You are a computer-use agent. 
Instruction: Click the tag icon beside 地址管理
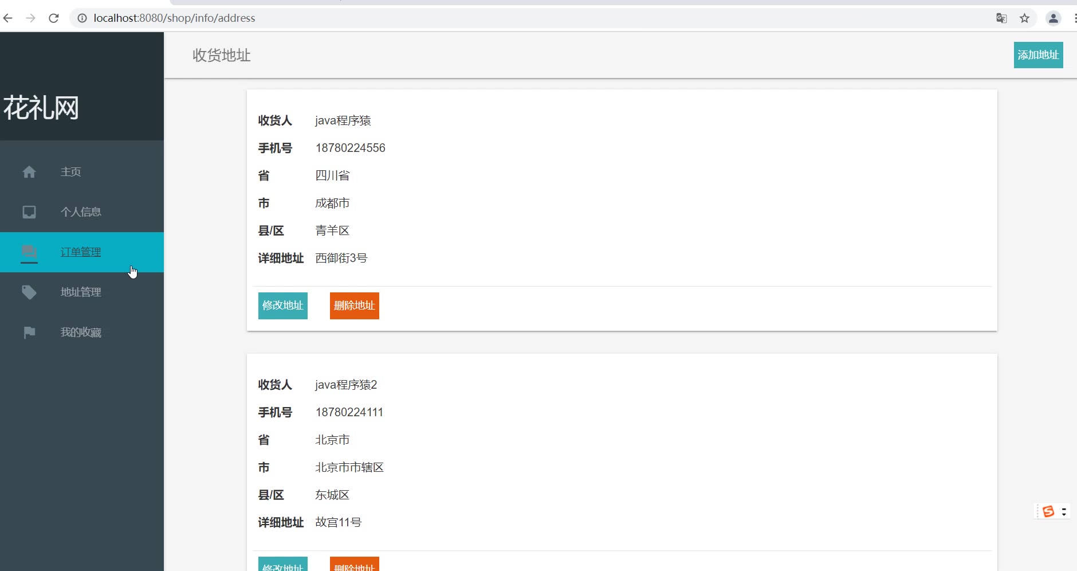(x=29, y=292)
